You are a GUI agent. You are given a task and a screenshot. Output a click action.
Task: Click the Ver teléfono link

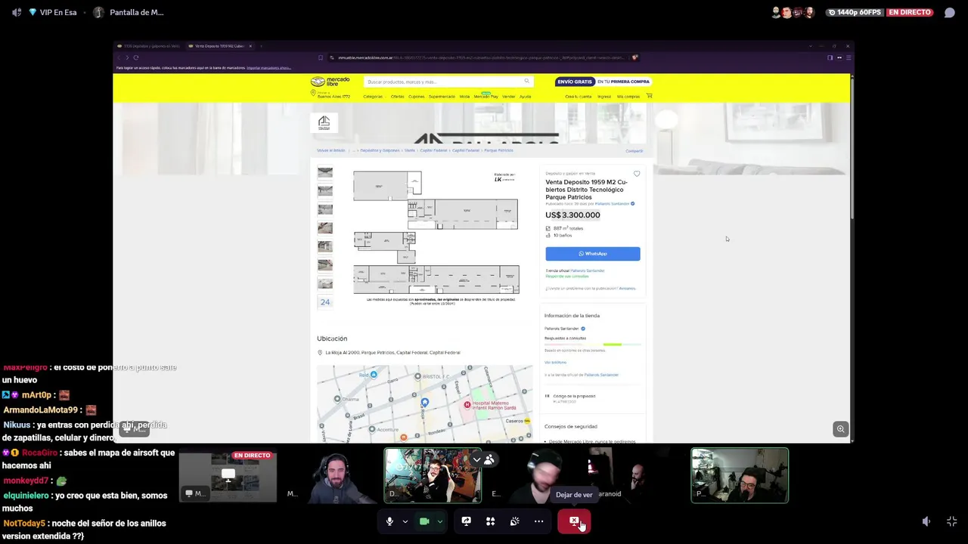pyautogui.click(x=555, y=363)
